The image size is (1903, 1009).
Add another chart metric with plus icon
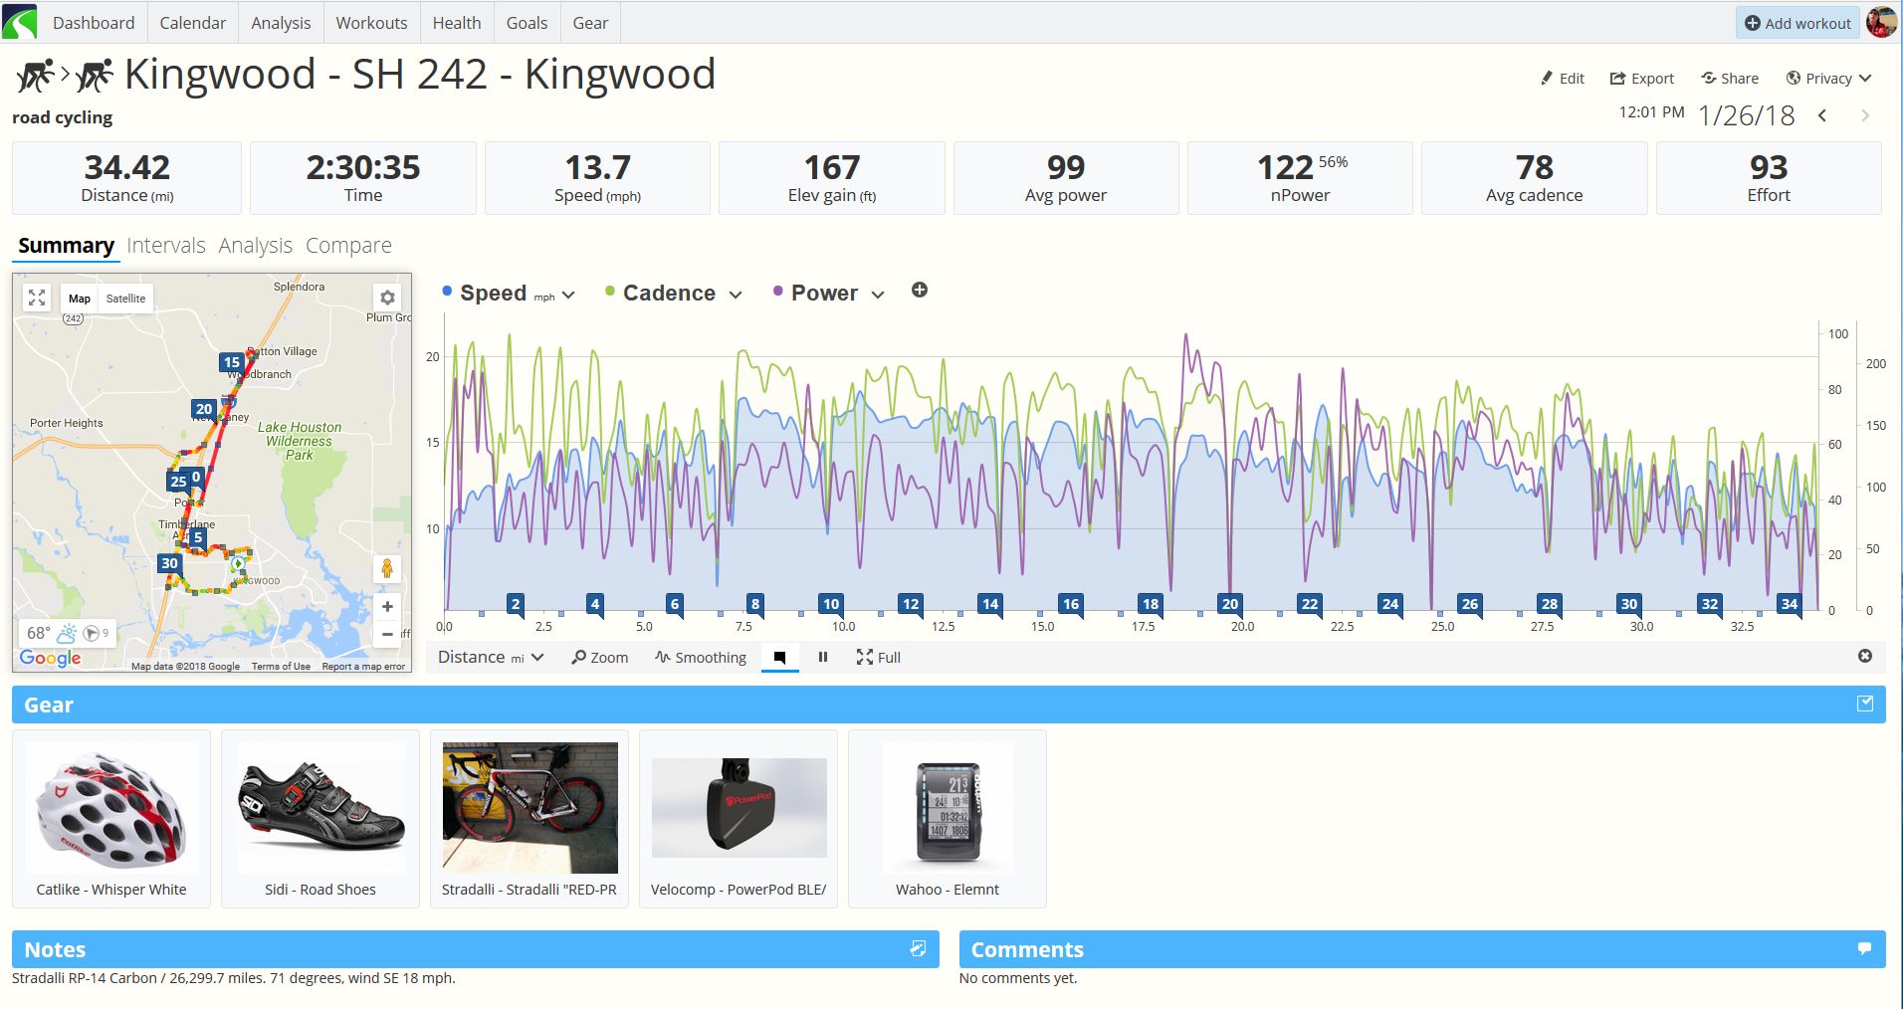point(920,291)
